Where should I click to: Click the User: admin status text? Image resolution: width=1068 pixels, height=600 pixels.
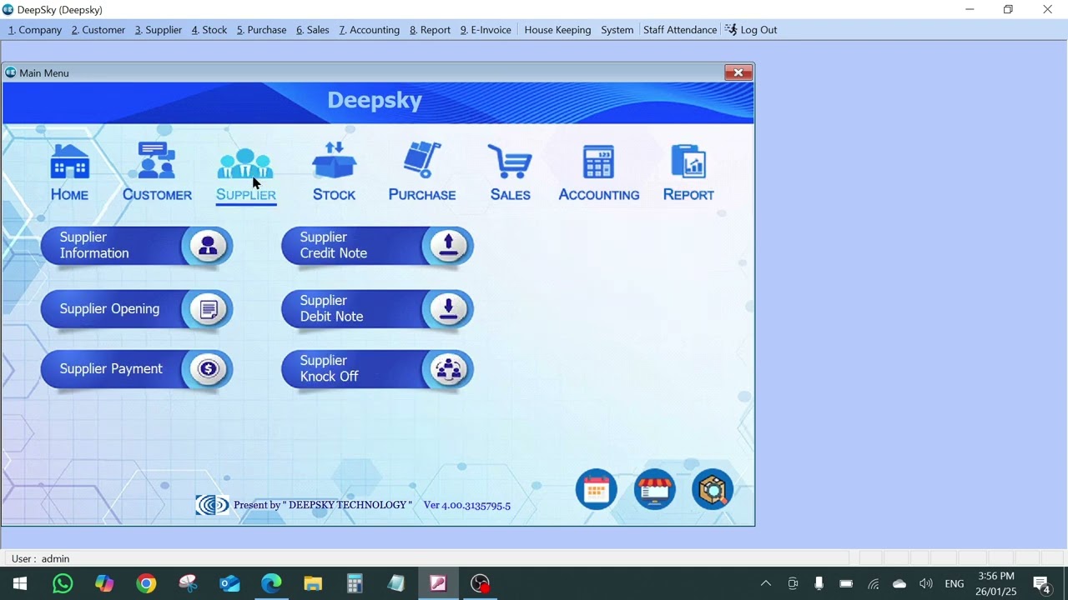pyautogui.click(x=41, y=558)
